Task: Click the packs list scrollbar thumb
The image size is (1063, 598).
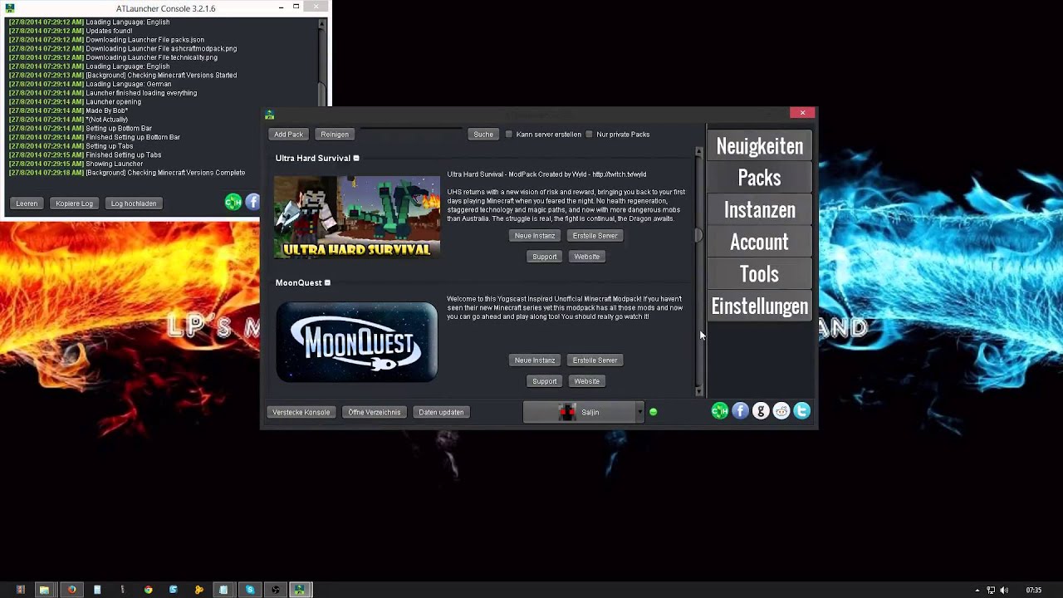Action: (698, 236)
